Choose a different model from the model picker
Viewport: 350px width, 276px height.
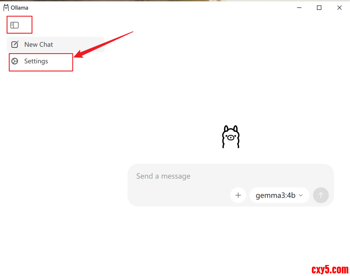(279, 195)
